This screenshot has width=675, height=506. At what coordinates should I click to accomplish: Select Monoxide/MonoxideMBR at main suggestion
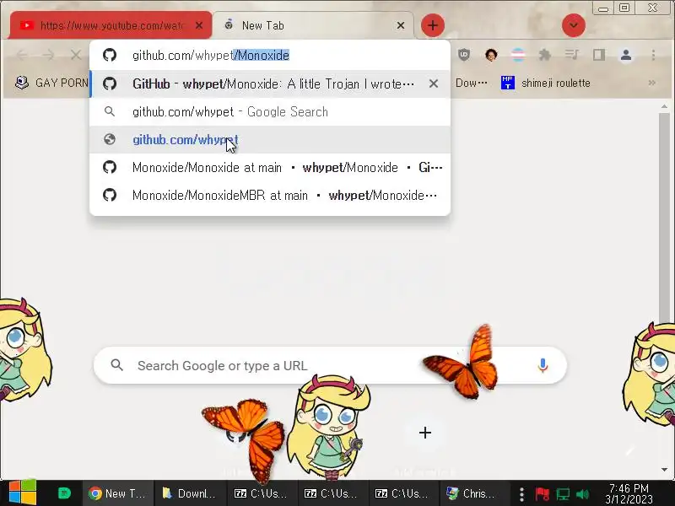[x=270, y=196]
